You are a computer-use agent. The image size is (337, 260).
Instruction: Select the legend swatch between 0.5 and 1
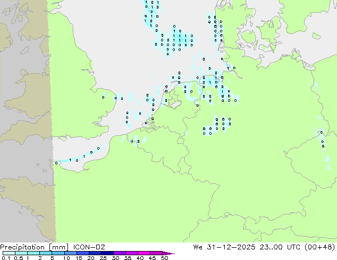(21, 253)
